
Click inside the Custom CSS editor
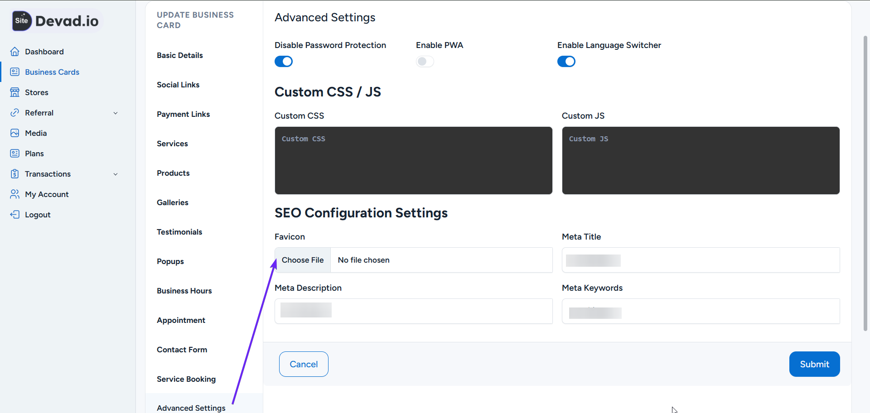tap(413, 160)
